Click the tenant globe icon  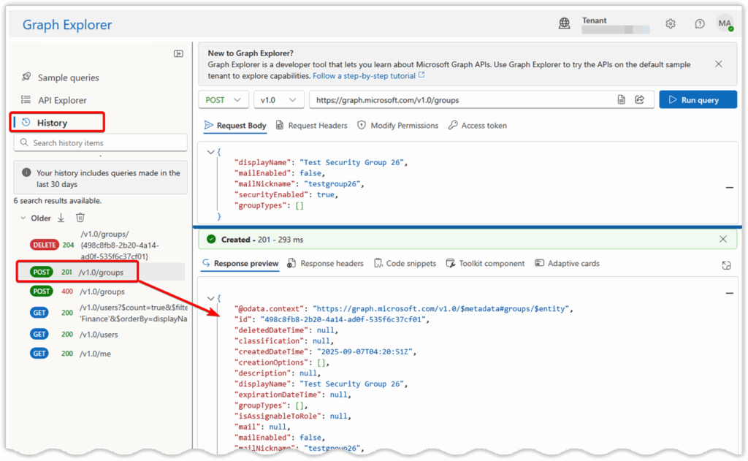coord(565,23)
